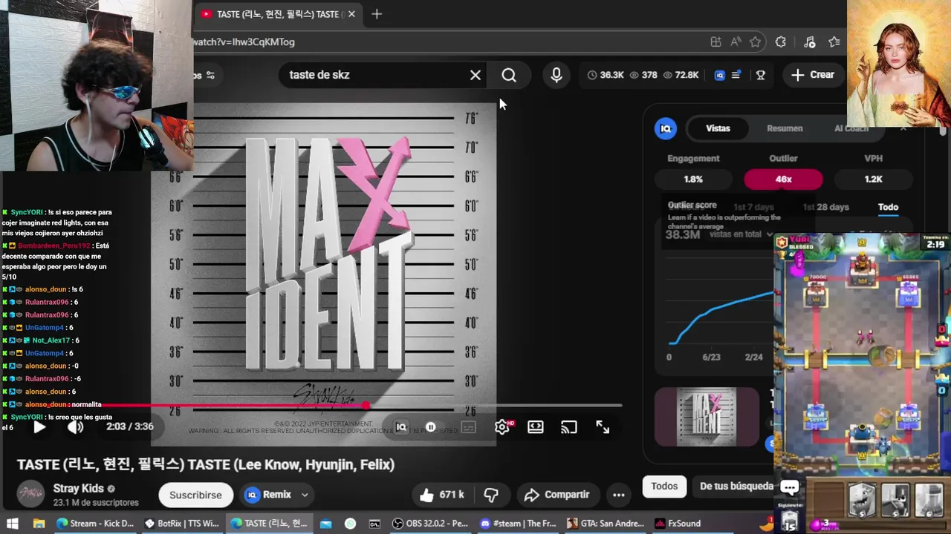Clear the 'taste de skz' search text

[475, 75]
